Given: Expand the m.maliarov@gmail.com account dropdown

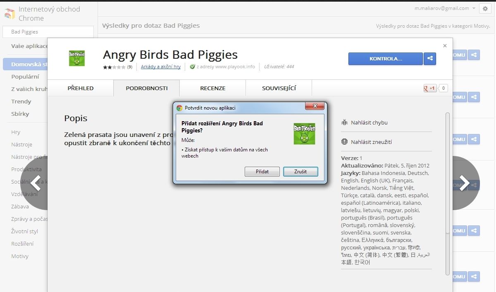Looking at the screenshot, I should tap(445, 8).
